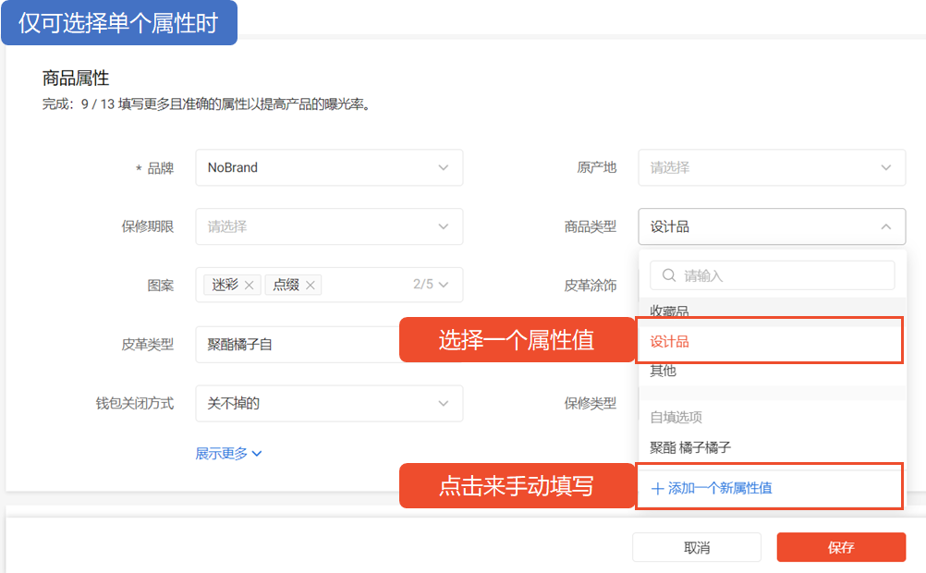Click the 展示更多 link
926x573 pixels.
[x=222, y=454]
